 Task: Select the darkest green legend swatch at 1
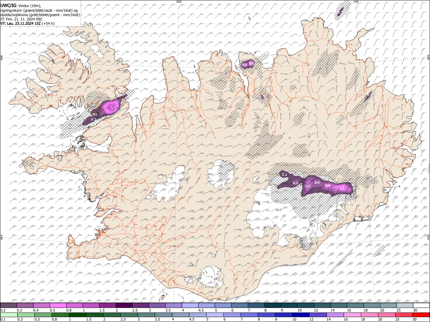pyautogui.click(x=77, y=315)
